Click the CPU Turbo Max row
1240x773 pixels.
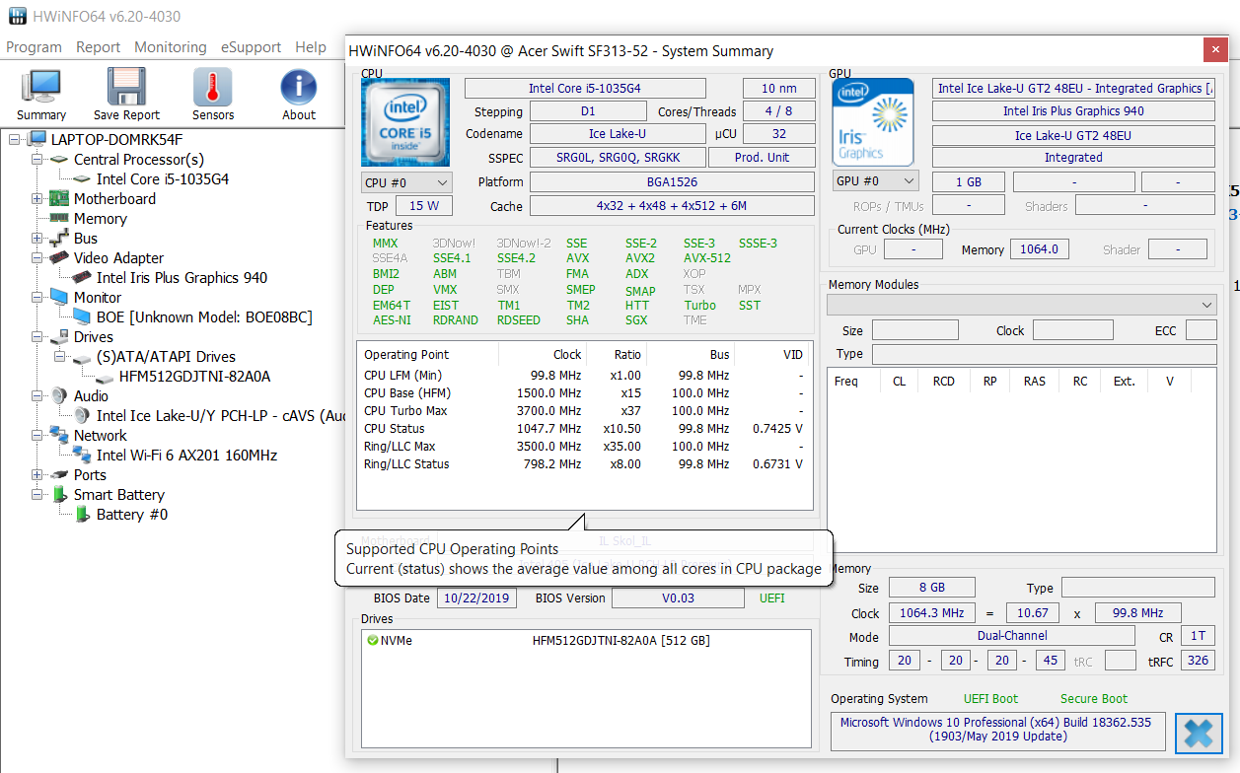click(x=584, y=410)
